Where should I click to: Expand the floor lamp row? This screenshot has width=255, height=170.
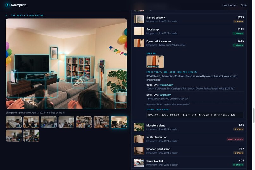189,31
